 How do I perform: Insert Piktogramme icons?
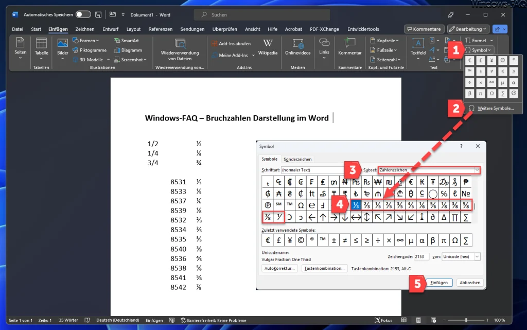point(90,50)
